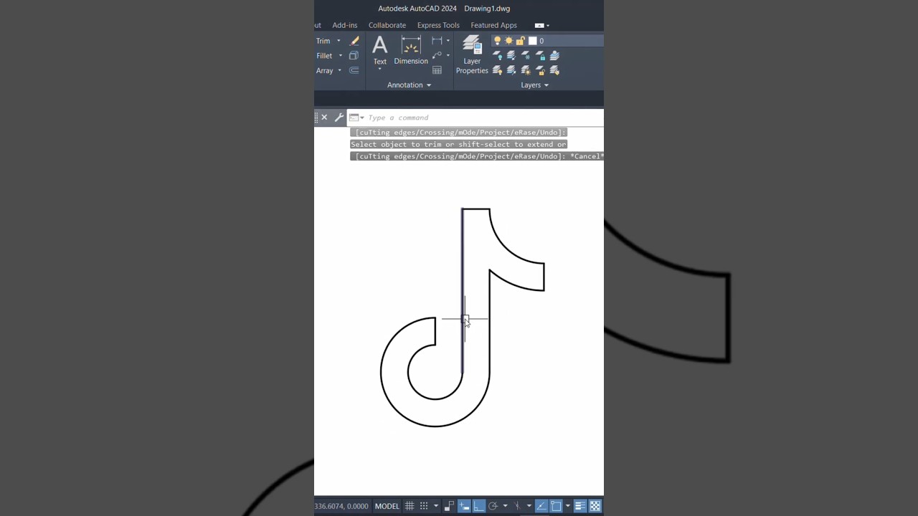Click the Text tool A icon
The height and width of the screenshot is (516, 918).
379,46
